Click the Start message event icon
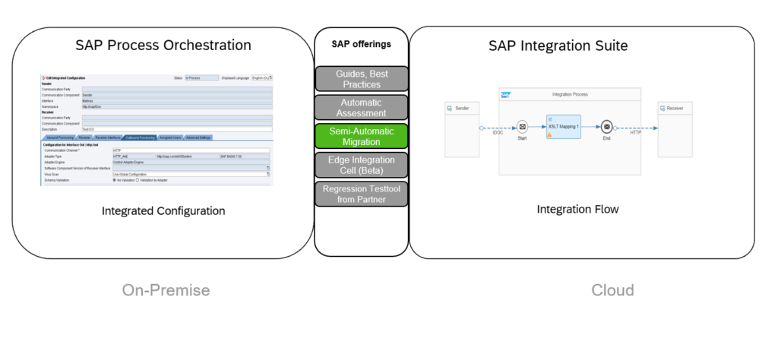The image size is (778, 357). pyautogui.click(x=522, y=127)
